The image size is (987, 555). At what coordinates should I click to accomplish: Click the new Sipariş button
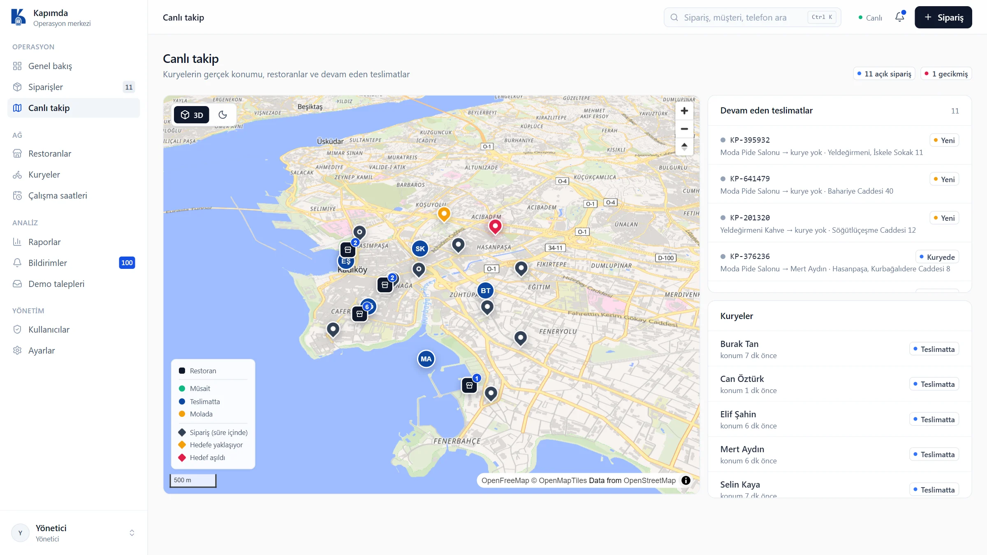click(943, 17)
